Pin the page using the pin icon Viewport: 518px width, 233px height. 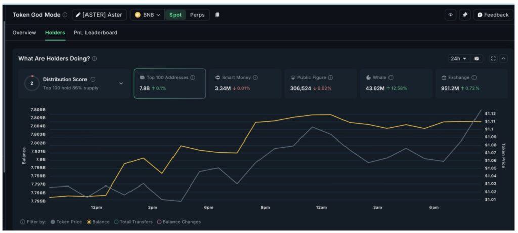(x=465, y=15)
